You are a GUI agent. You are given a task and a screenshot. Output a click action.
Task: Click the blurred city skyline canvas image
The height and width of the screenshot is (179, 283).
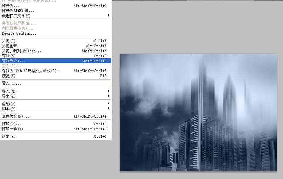point(198,112)
